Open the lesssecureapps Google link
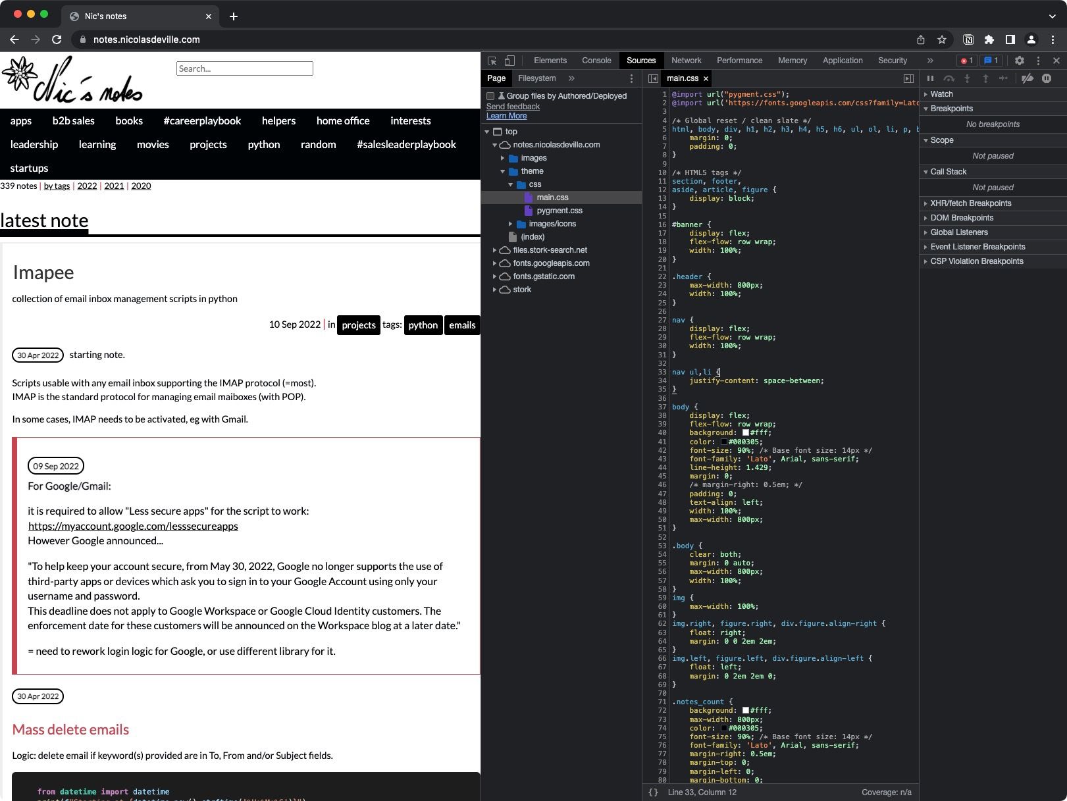1067x801 pixels. coord(133,527)
